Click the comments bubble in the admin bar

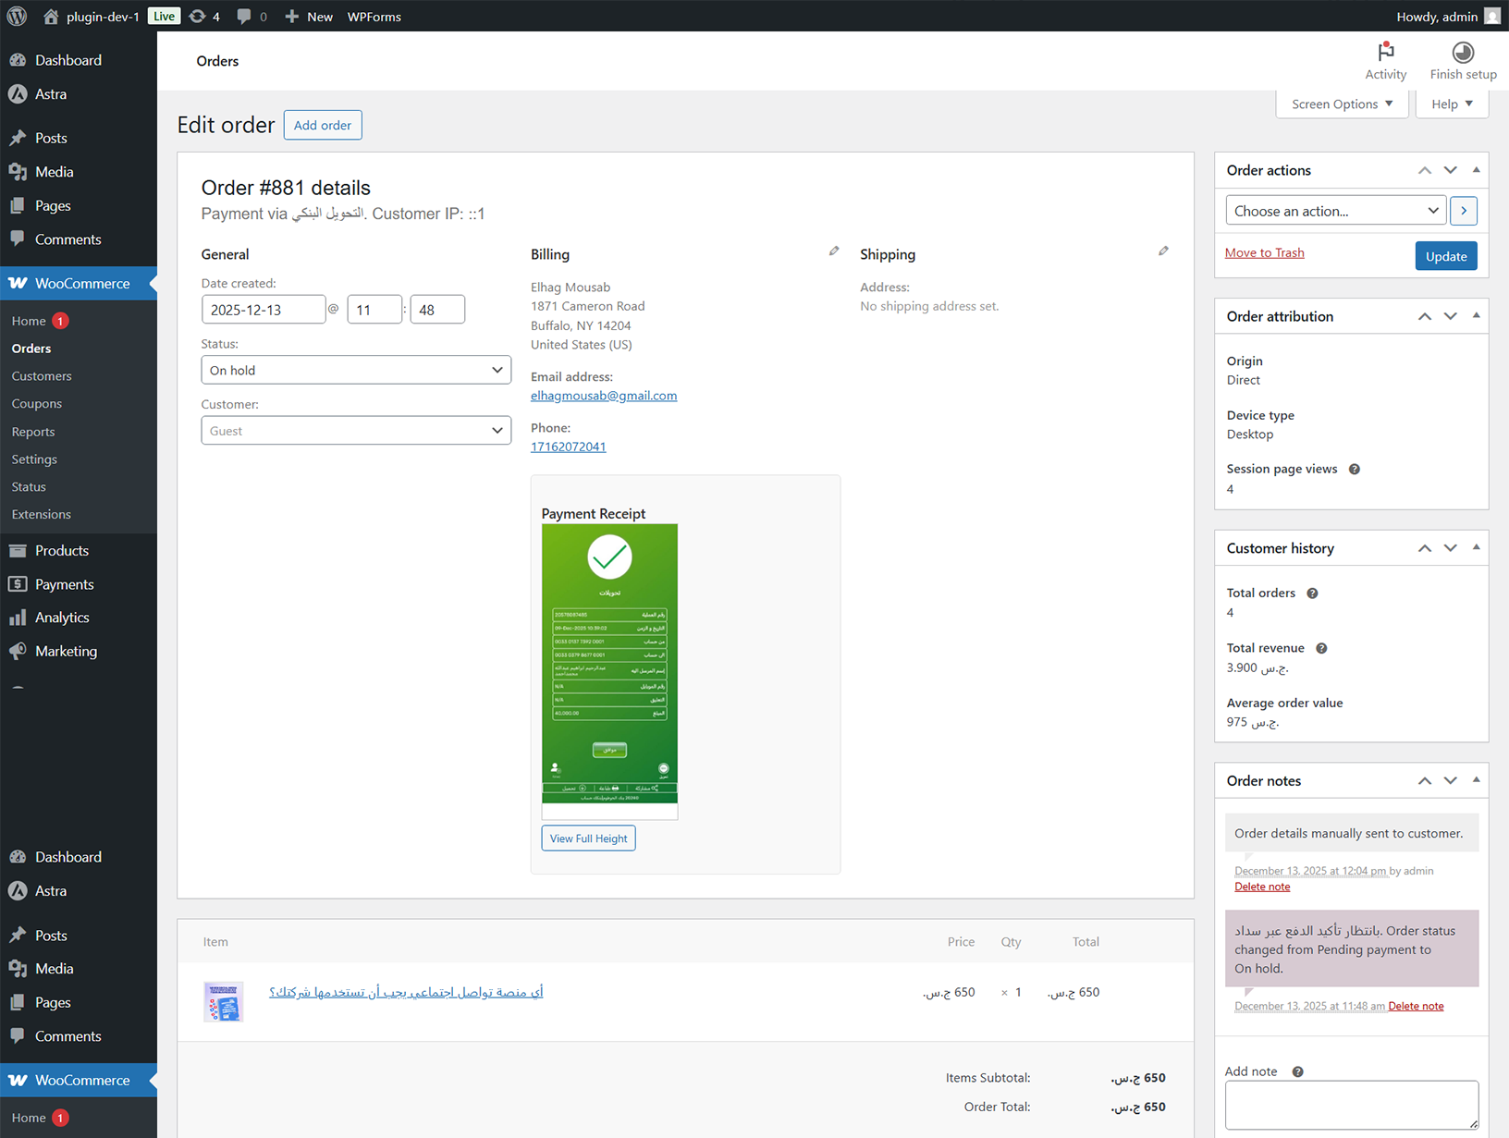pyautogui.click(x=243, y=16)
